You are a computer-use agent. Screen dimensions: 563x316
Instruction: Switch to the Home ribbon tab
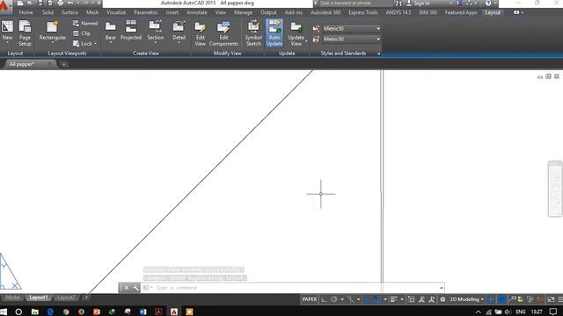pos(26,12)
